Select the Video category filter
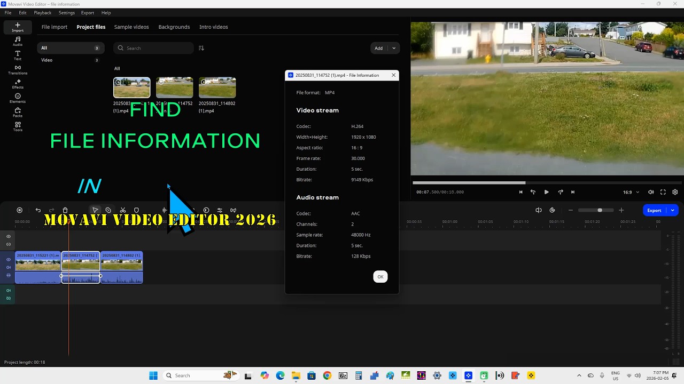The image size is (684, 384). [x=70, y=60]
